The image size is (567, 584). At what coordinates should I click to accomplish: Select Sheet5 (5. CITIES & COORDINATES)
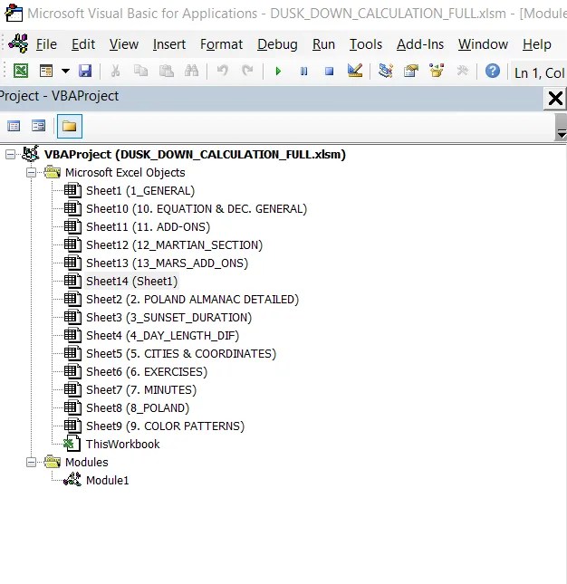181,354
